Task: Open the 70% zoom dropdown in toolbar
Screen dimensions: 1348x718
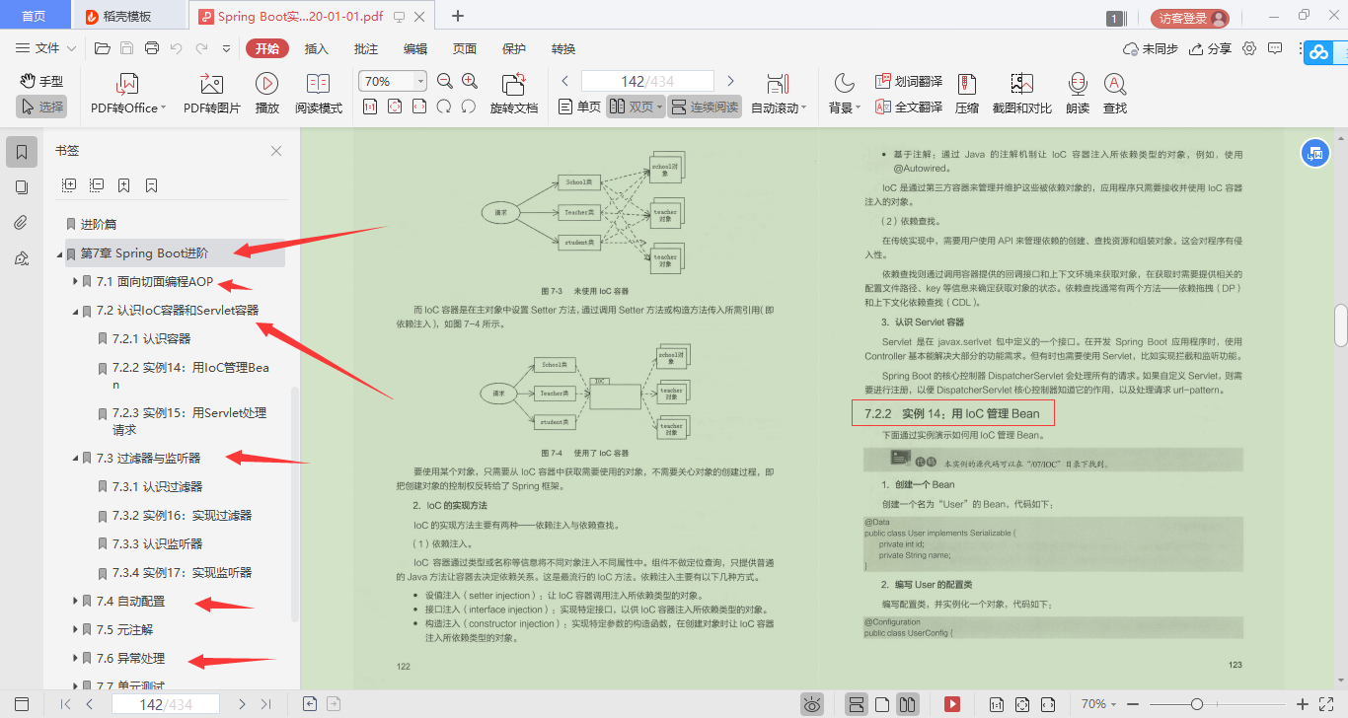Action: (x=421, y=81)
